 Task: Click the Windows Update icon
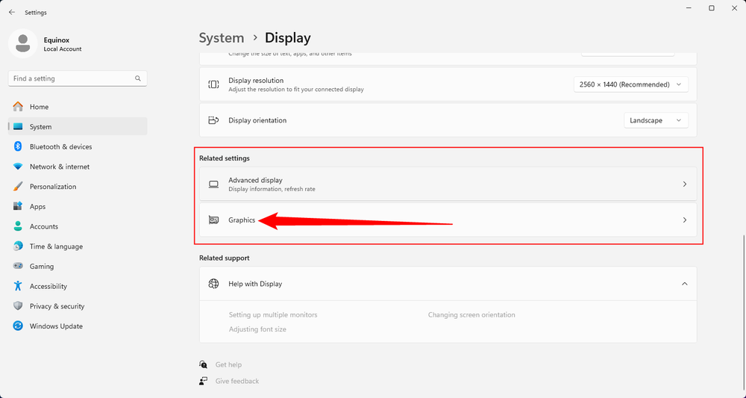click(x=18, y=326)
